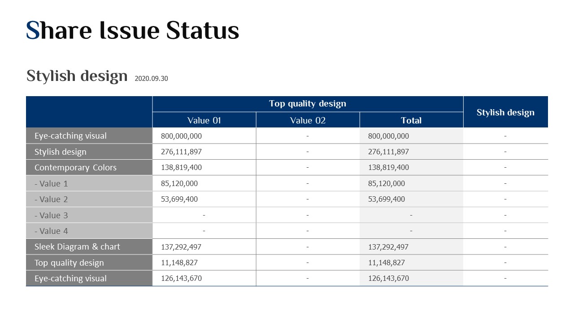Select the Sleek Diagram & chart row label

point(89,246)
